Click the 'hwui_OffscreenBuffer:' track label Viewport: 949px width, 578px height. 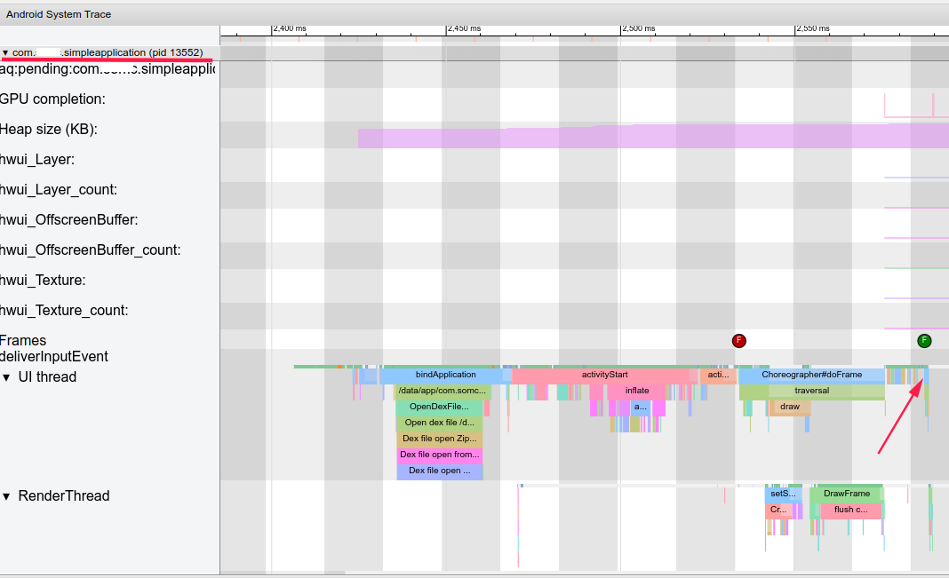coord(68,220)
